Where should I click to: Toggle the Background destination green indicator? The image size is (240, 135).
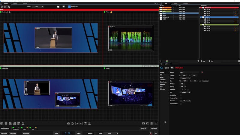(14, 128)
